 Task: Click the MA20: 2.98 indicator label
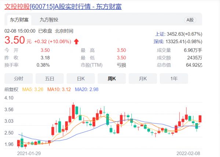[88, 89]
